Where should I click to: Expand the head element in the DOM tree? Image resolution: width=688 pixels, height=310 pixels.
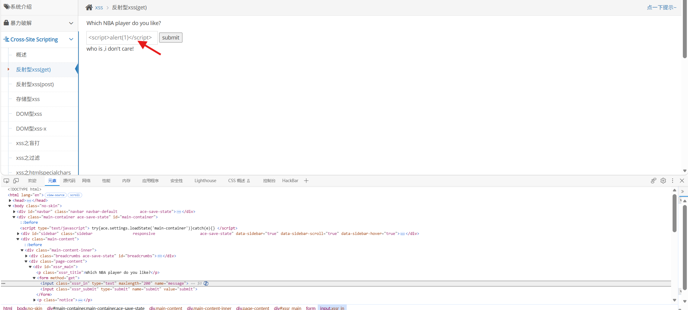[10, 201]
